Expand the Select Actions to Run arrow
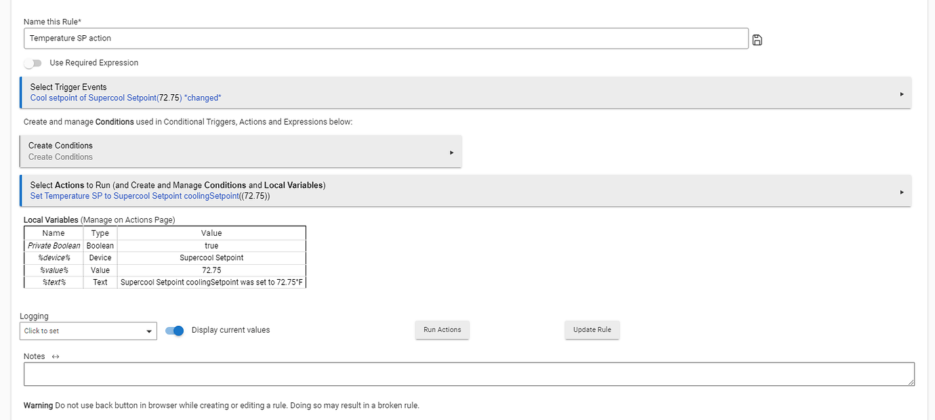Screen dimensions: 935x420 (902, 192)
